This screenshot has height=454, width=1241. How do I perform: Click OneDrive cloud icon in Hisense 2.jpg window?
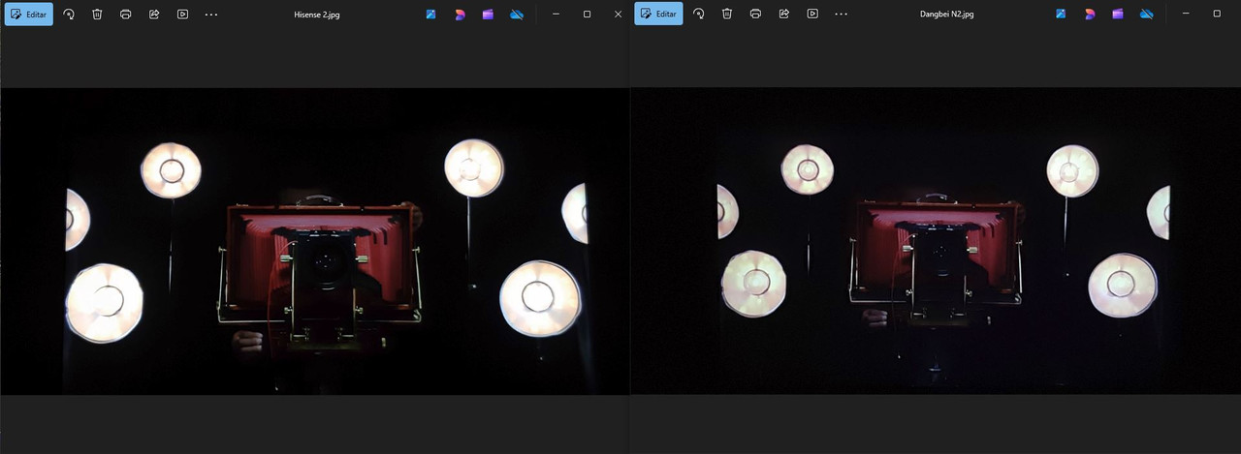tap(517, 15)
